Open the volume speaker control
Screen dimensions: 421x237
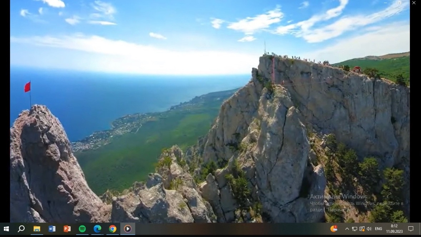coord(369,229)
